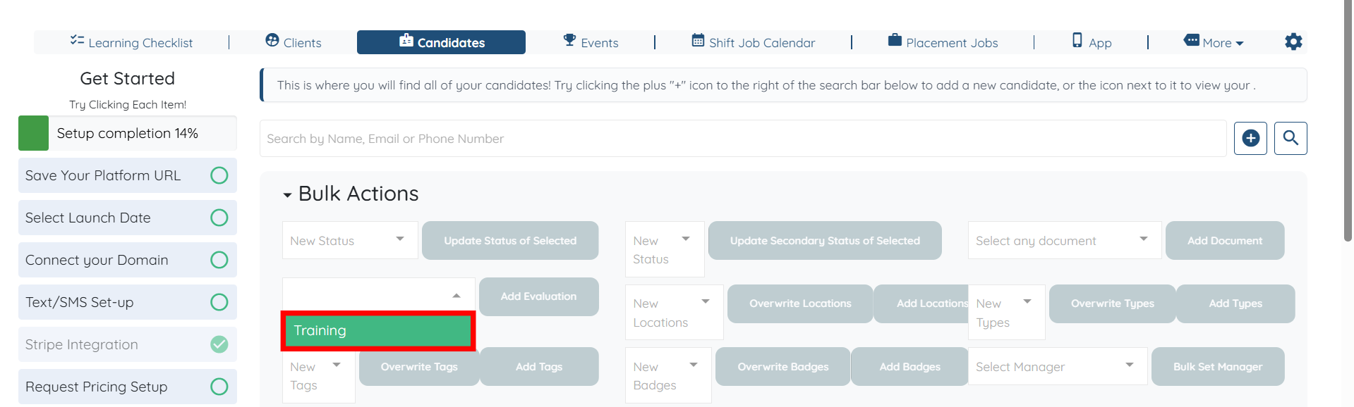The image size is (1354, 407).
Task: Toggle the Select Launch Date circle
Action: (x=219, y=218)
